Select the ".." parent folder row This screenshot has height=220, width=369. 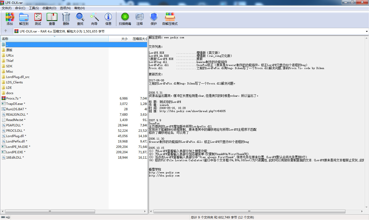pos(74,45)
